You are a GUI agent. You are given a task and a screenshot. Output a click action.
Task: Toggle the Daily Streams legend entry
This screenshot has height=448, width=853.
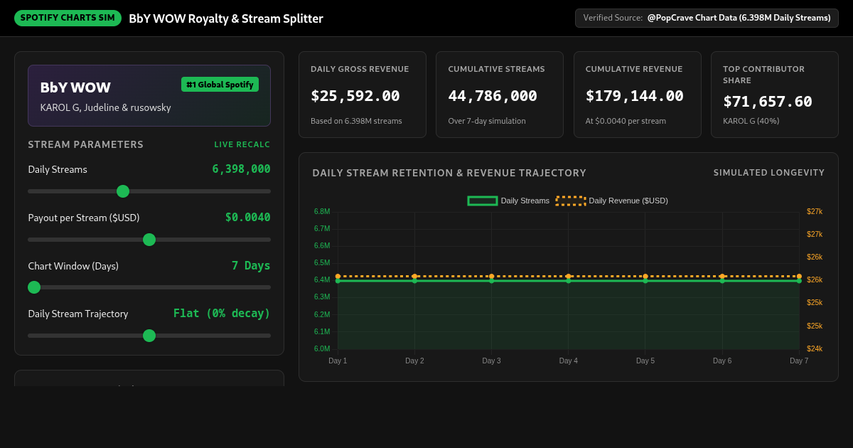click(508, 201)
